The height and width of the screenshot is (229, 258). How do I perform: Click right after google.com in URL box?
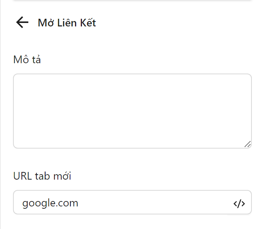tap(80, 203)
